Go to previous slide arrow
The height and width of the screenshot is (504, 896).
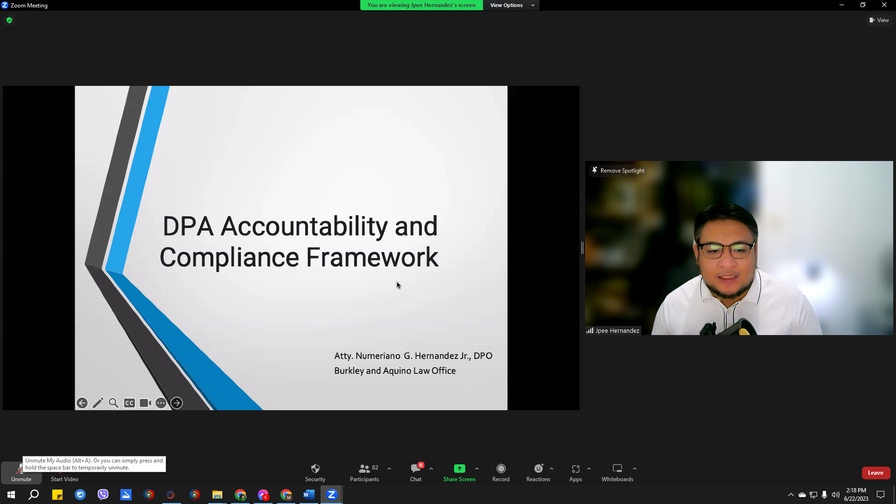pyautogui.click(x=82, y=403)
